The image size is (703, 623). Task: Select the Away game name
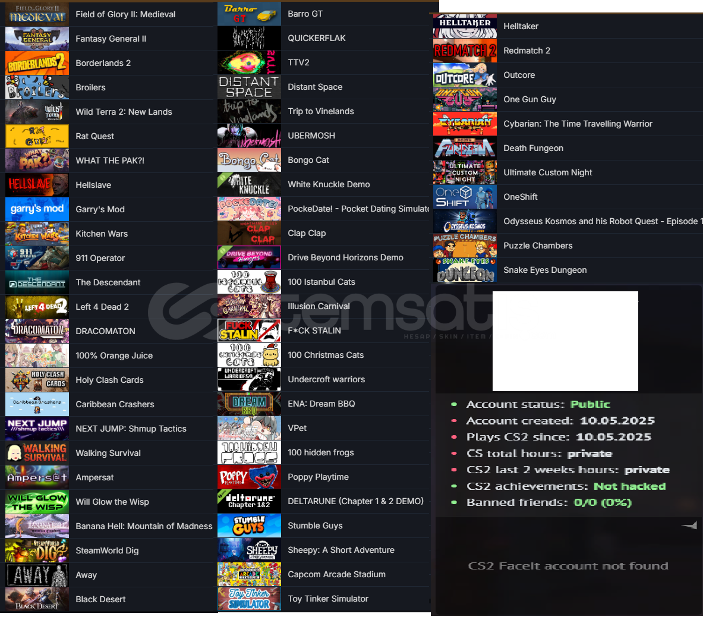point(86,575)
